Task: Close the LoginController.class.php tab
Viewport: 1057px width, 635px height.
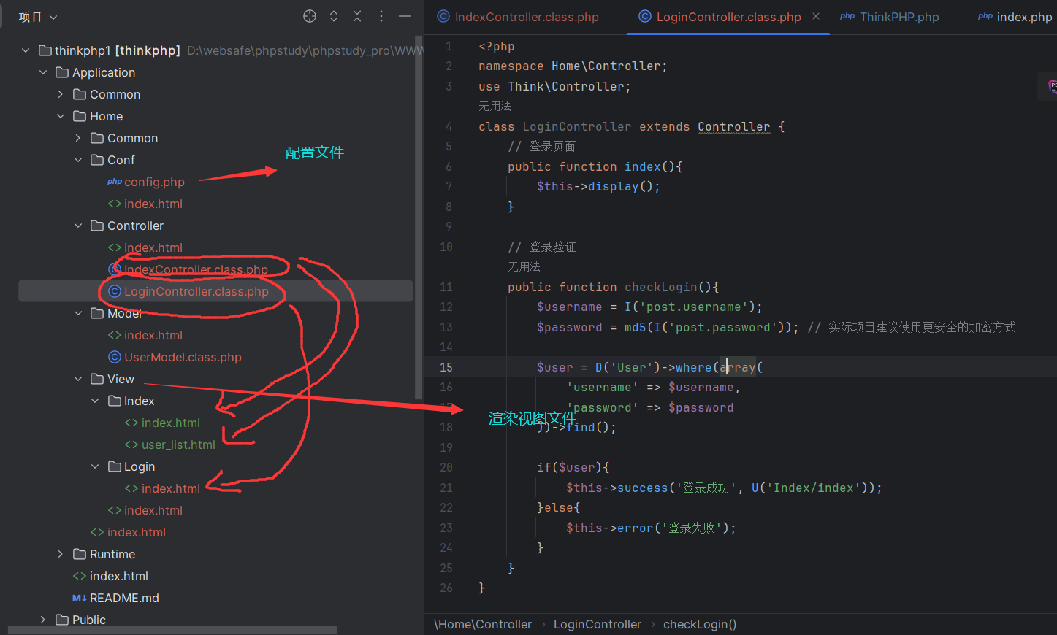Action: point(816,16)
